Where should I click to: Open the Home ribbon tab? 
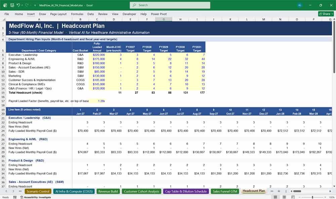coord(19,14)
